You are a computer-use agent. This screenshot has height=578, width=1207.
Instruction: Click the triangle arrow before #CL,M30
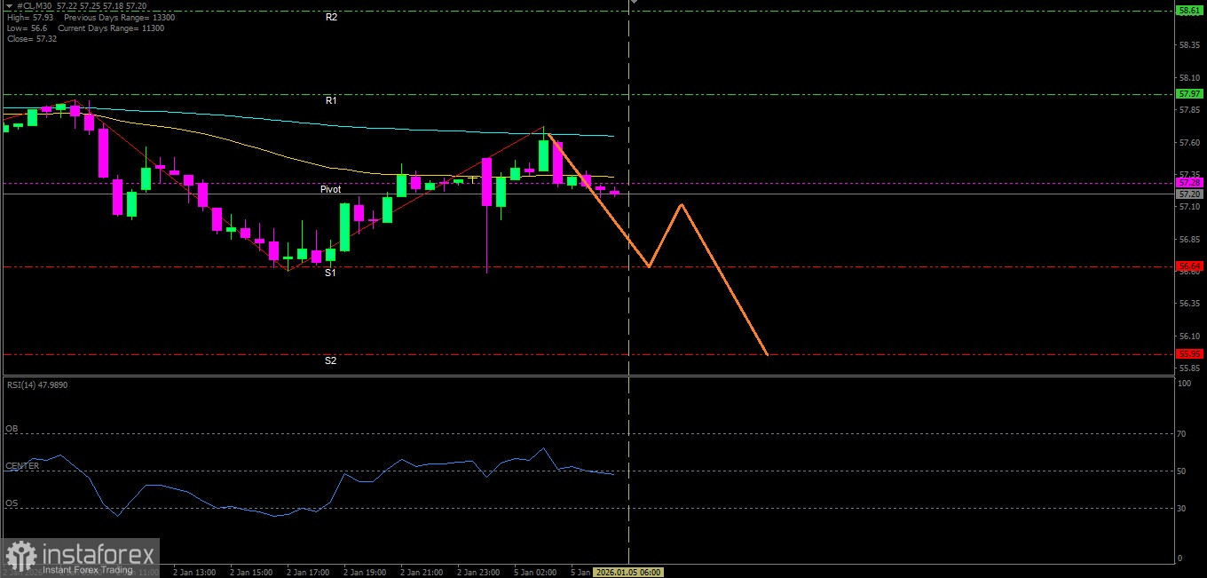pyautogui.click(x=10, y=5)
